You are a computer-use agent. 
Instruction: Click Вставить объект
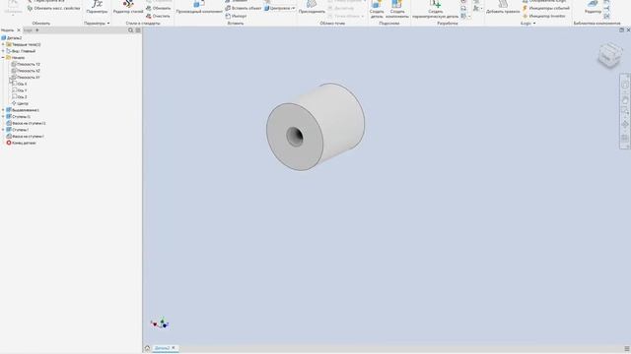tap(244, 9)
